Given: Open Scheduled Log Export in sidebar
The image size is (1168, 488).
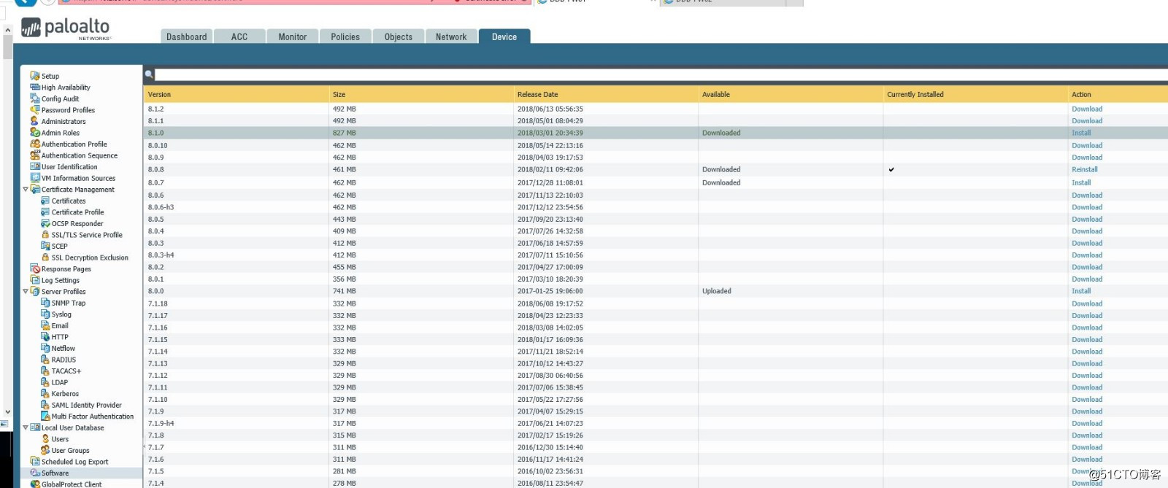Looking at the screenshot, I should click(74, 462).
